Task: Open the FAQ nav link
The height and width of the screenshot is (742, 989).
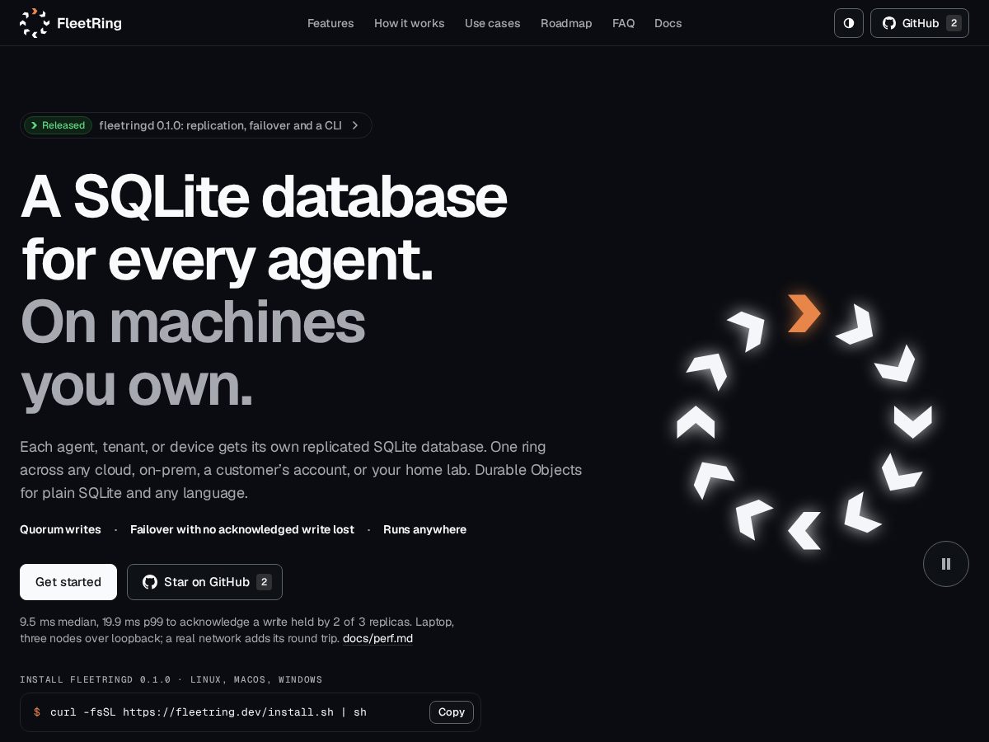Action: pyautogui.click(x=623, y=23)
